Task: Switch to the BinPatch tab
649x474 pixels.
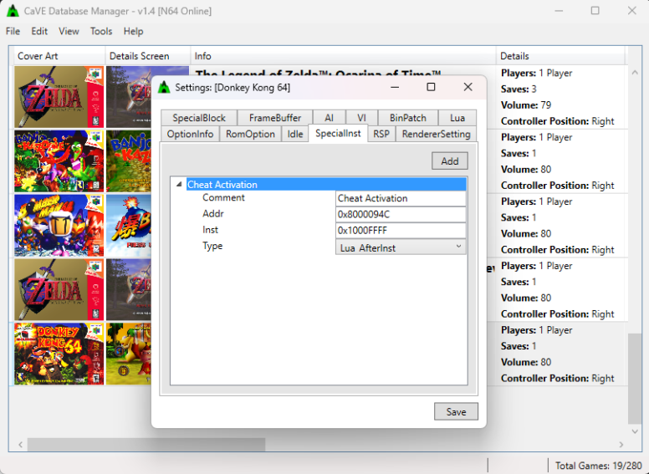Action: tap(407, 118)
